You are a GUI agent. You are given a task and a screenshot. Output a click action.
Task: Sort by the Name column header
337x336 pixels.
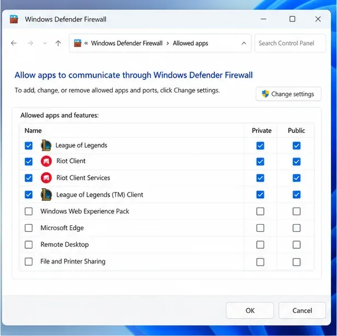point(33,130)
